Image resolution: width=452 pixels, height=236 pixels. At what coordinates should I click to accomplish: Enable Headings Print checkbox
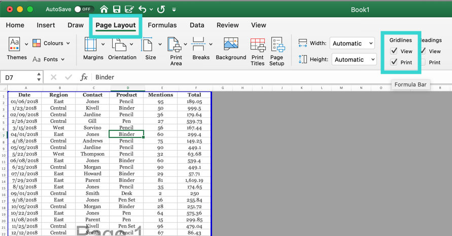(x=423, y=63)
